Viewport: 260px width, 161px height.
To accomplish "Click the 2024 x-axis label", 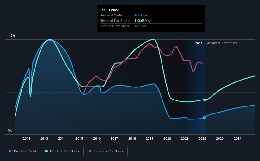I will coord(238,138).
